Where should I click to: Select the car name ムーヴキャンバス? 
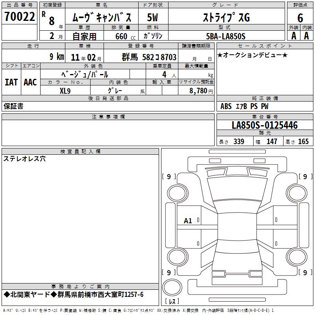pos(102,17)
